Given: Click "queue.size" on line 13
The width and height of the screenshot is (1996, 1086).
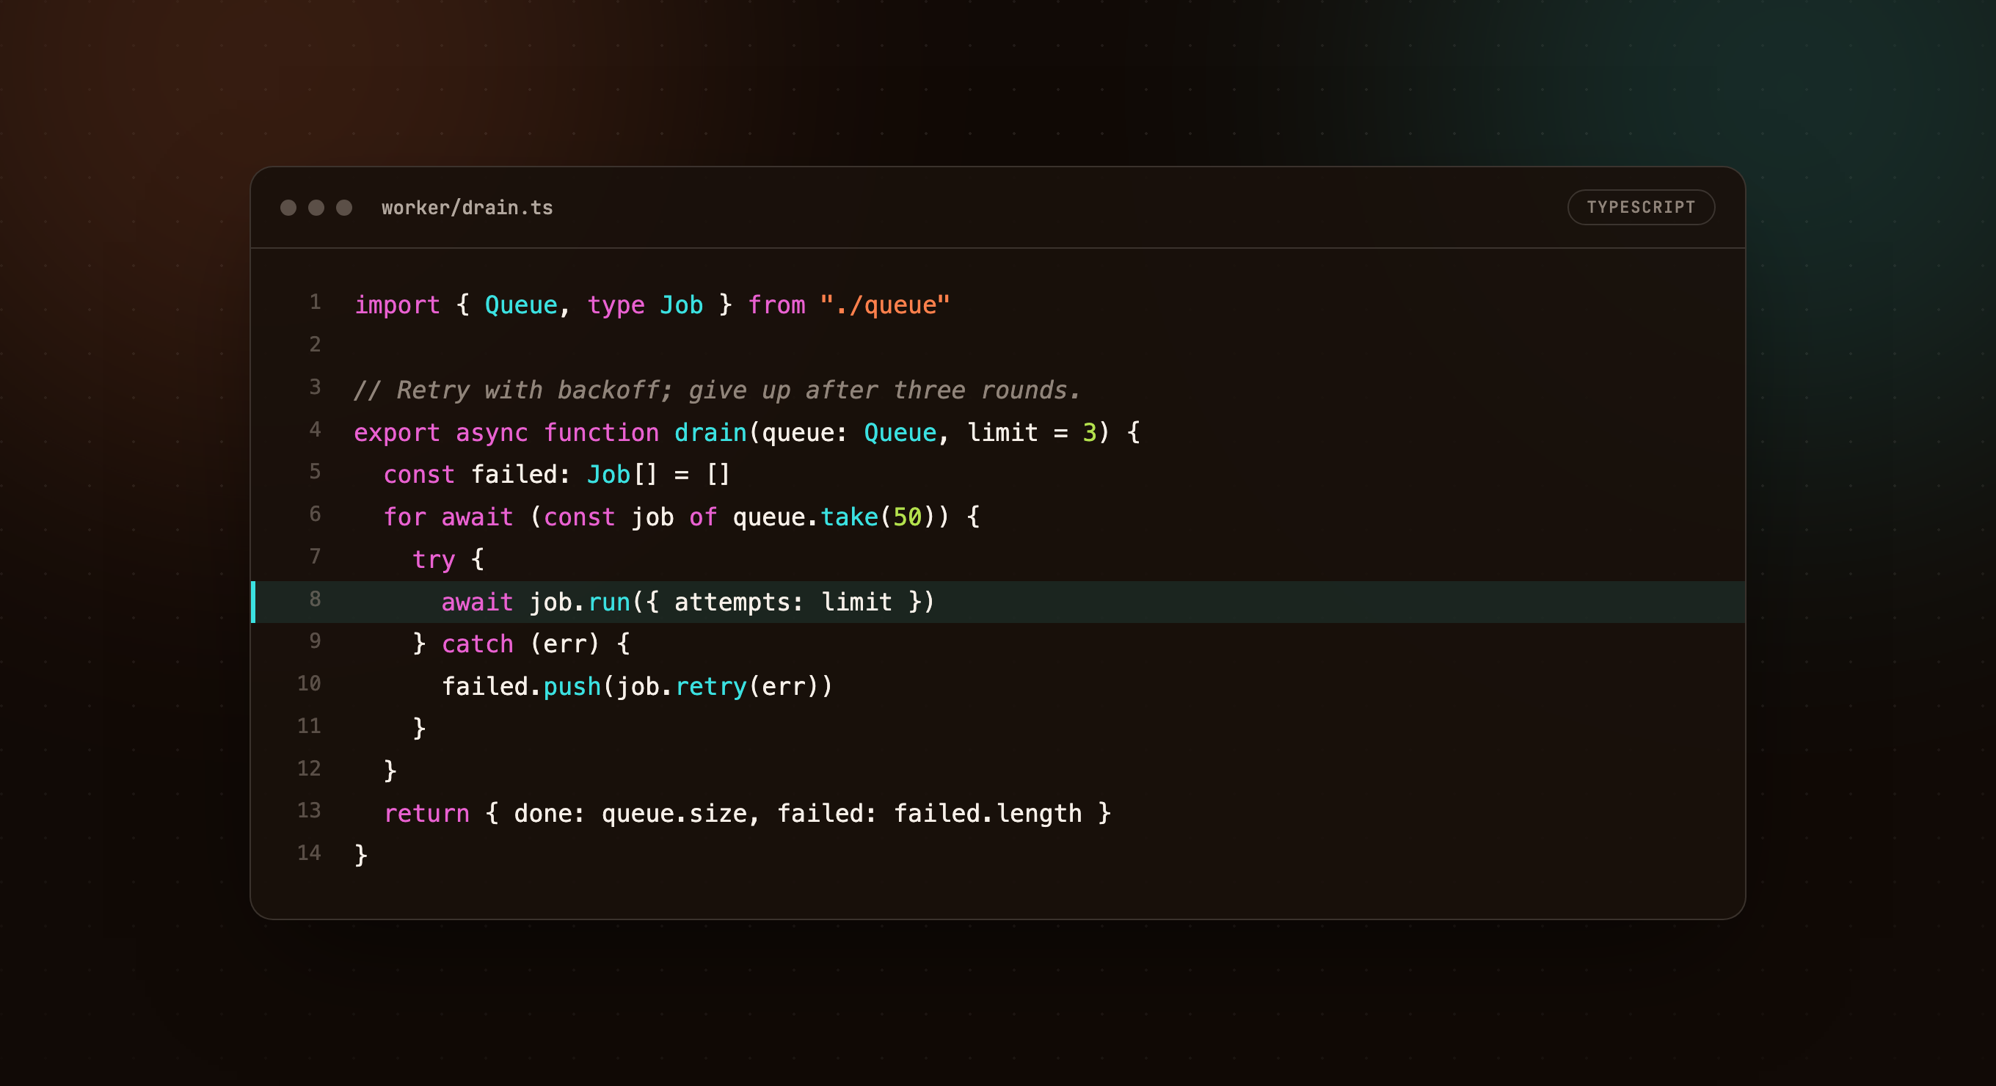Looking at the screenshot, I should click(674, 813).
